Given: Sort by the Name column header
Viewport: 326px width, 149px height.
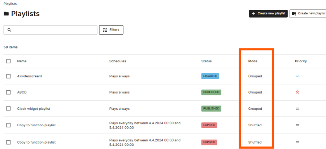Looking at the screenshot, I should click(x=22, y=61).
